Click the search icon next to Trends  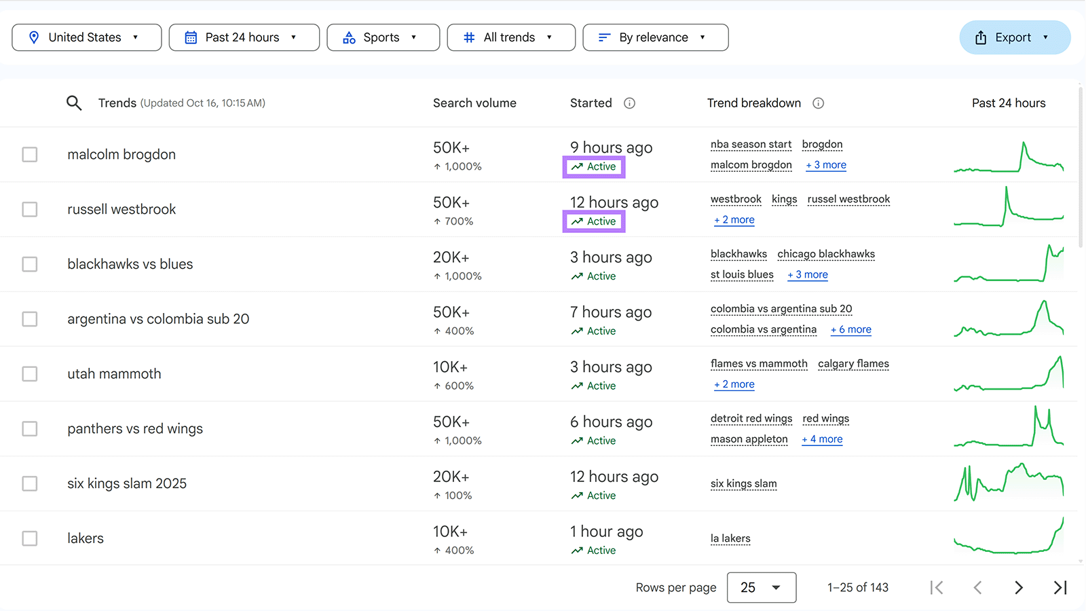click(75, 103)
